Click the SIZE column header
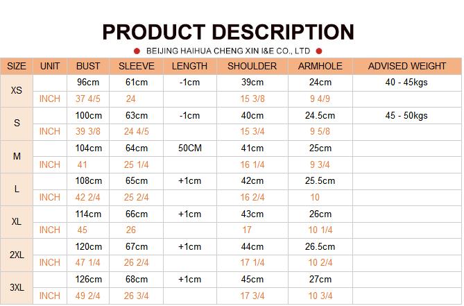This screenshot has height=306, width=464. (x=17, y=66)
